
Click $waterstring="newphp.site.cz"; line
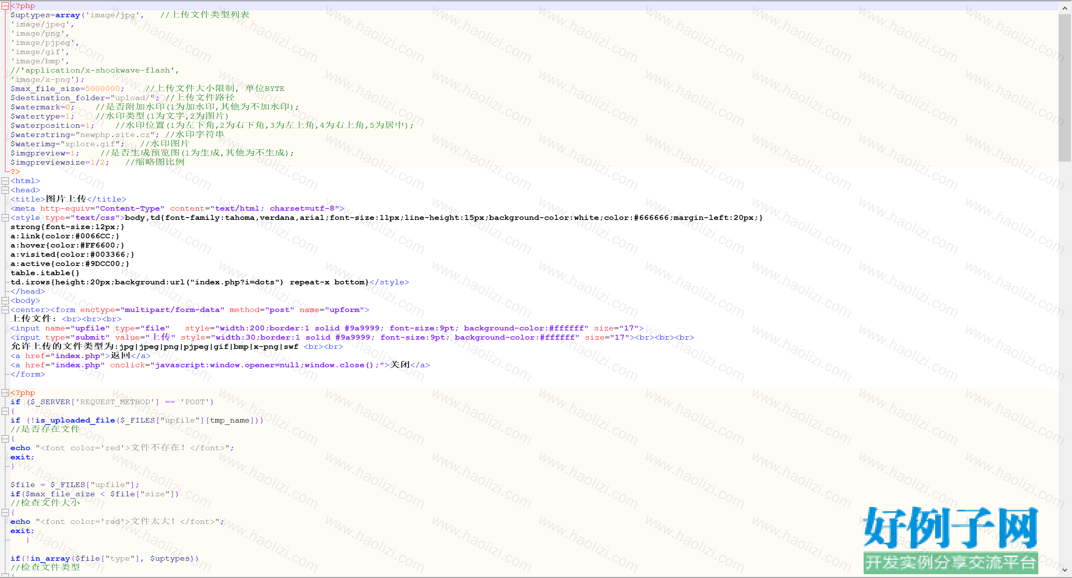(117, 134)
